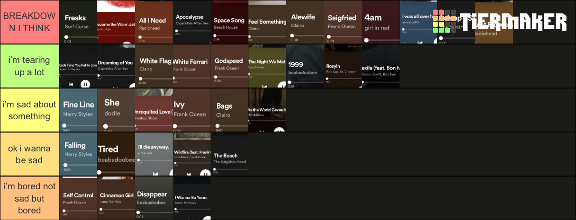The image size is (576, 220).
Task: Select the Space Song Beach House card
Action: click(x=230, y=22)
